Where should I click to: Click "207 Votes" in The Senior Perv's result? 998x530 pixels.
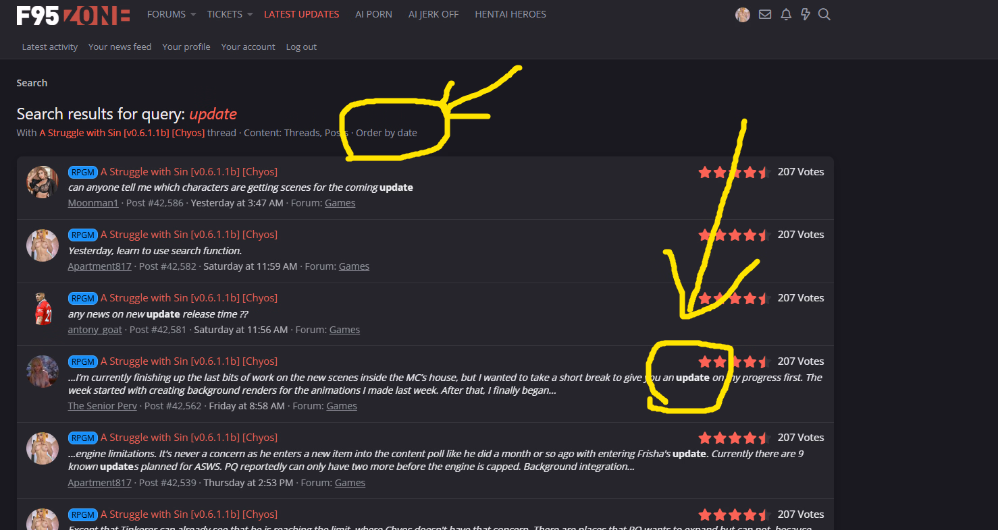pyautogui.click(x=801, y=361)
